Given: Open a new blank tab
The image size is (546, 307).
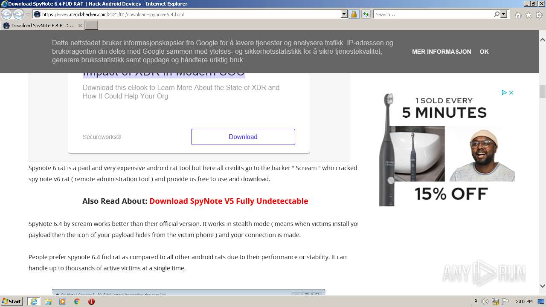Looking at the screenshot, I should 92,26.
